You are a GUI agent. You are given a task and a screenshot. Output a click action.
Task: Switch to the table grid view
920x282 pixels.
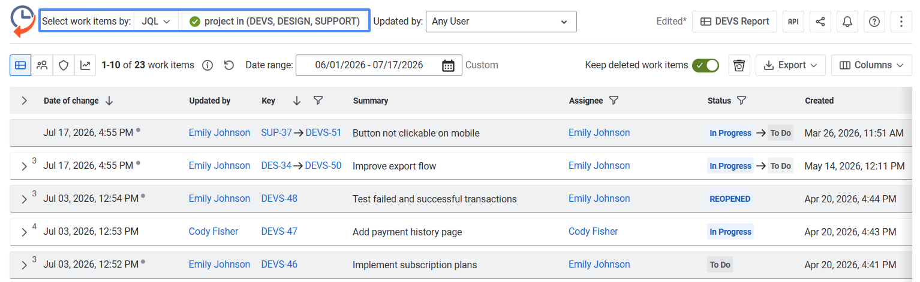coord(20,65)
